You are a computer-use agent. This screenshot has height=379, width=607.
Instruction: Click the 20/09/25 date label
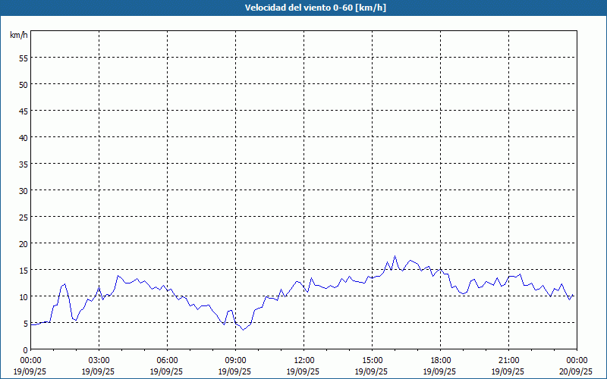pyautogui.click(x=577, y=371)
